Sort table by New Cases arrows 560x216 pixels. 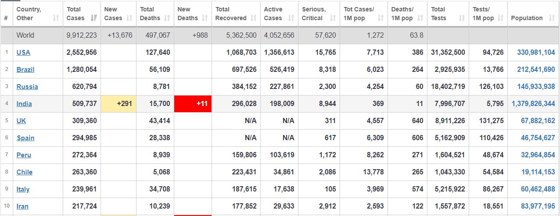[129, 18]
